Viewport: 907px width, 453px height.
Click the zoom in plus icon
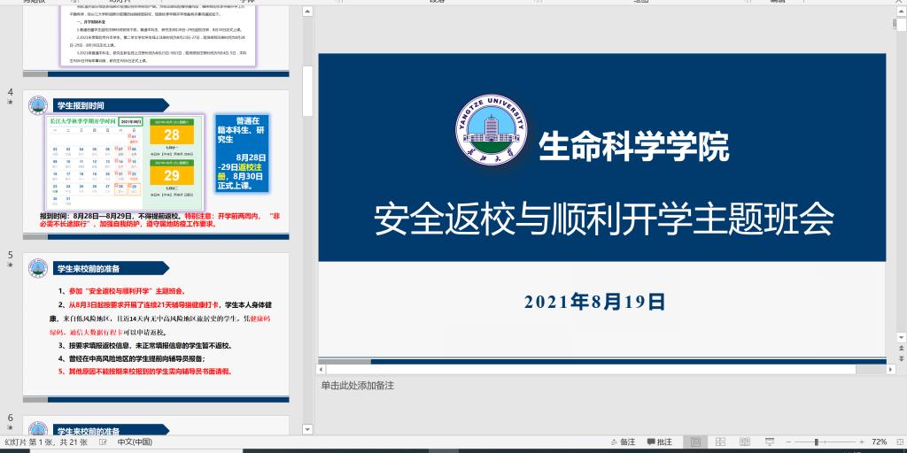pyautogui.click(x=861, y=441)
